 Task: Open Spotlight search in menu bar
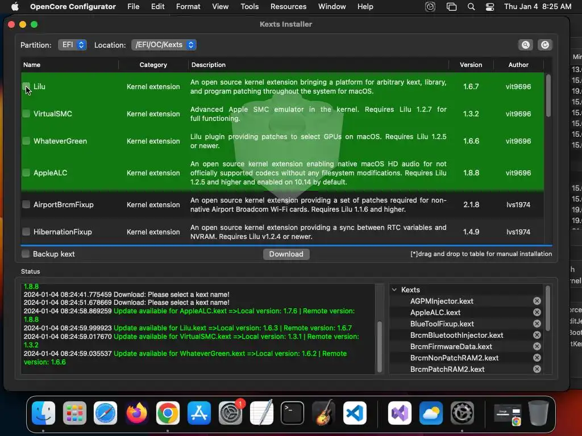coord(471,7)
